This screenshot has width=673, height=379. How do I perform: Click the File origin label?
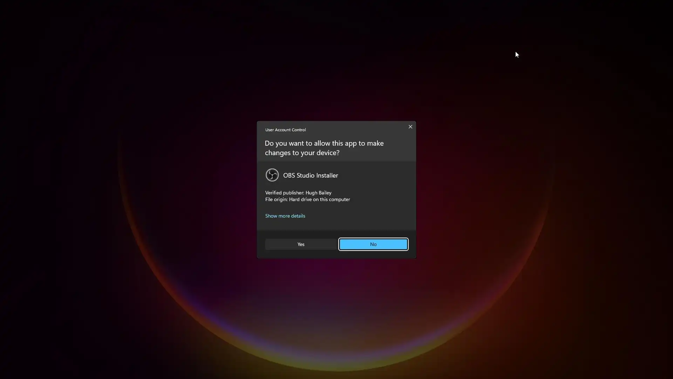(x=276, y=199)
